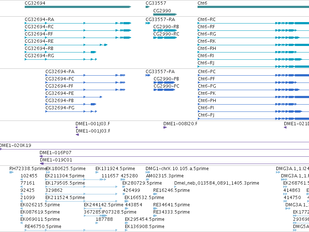Select the CG33557 gene arrow glyph

(x=148, y=7)
